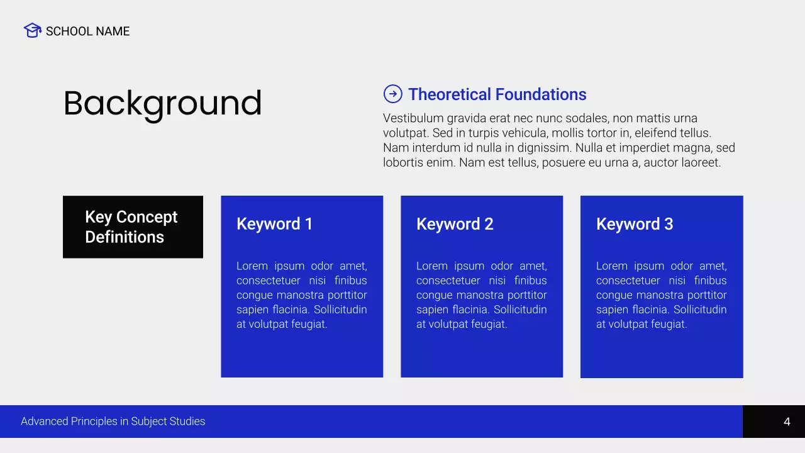Click the blank lower area of Keyword 1 card
The image size is (805, 453).
[x=302, y=355]
